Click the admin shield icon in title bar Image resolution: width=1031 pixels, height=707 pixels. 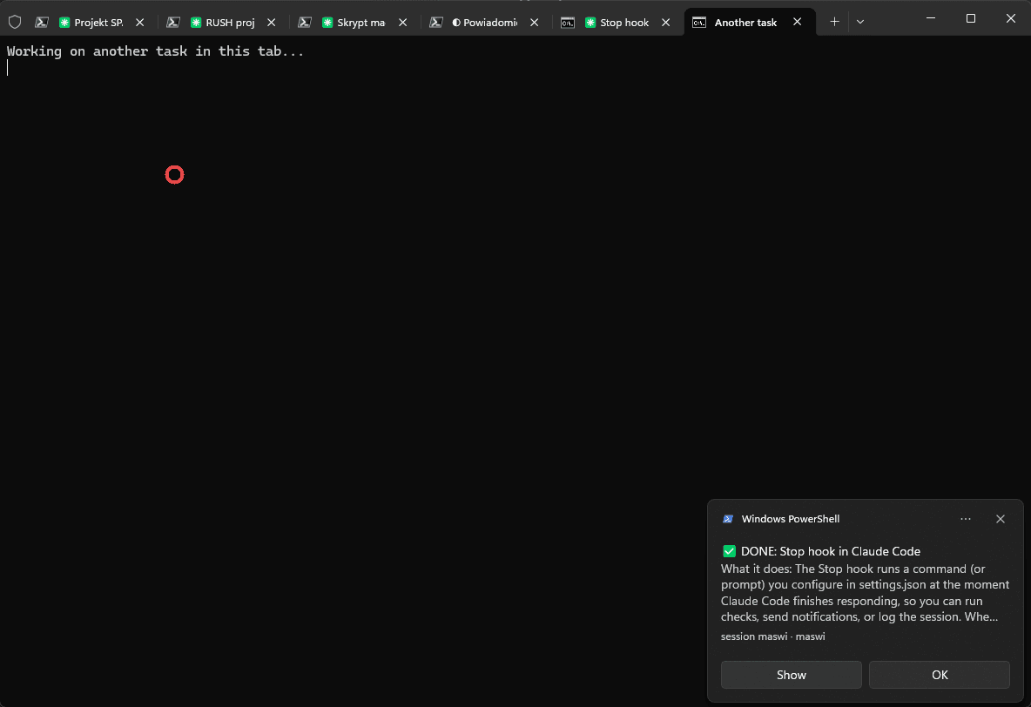point(15,23)
